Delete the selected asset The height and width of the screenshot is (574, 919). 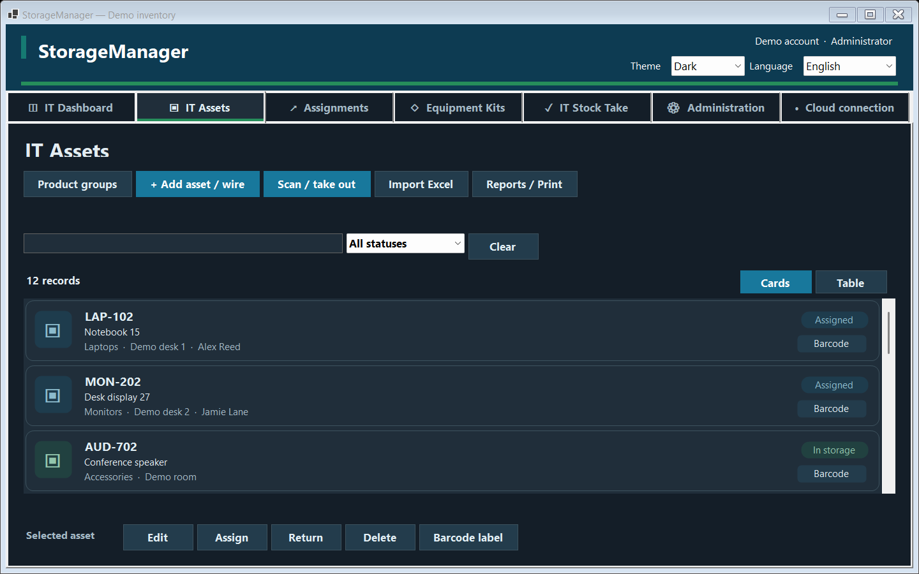(x=380, y=538)
